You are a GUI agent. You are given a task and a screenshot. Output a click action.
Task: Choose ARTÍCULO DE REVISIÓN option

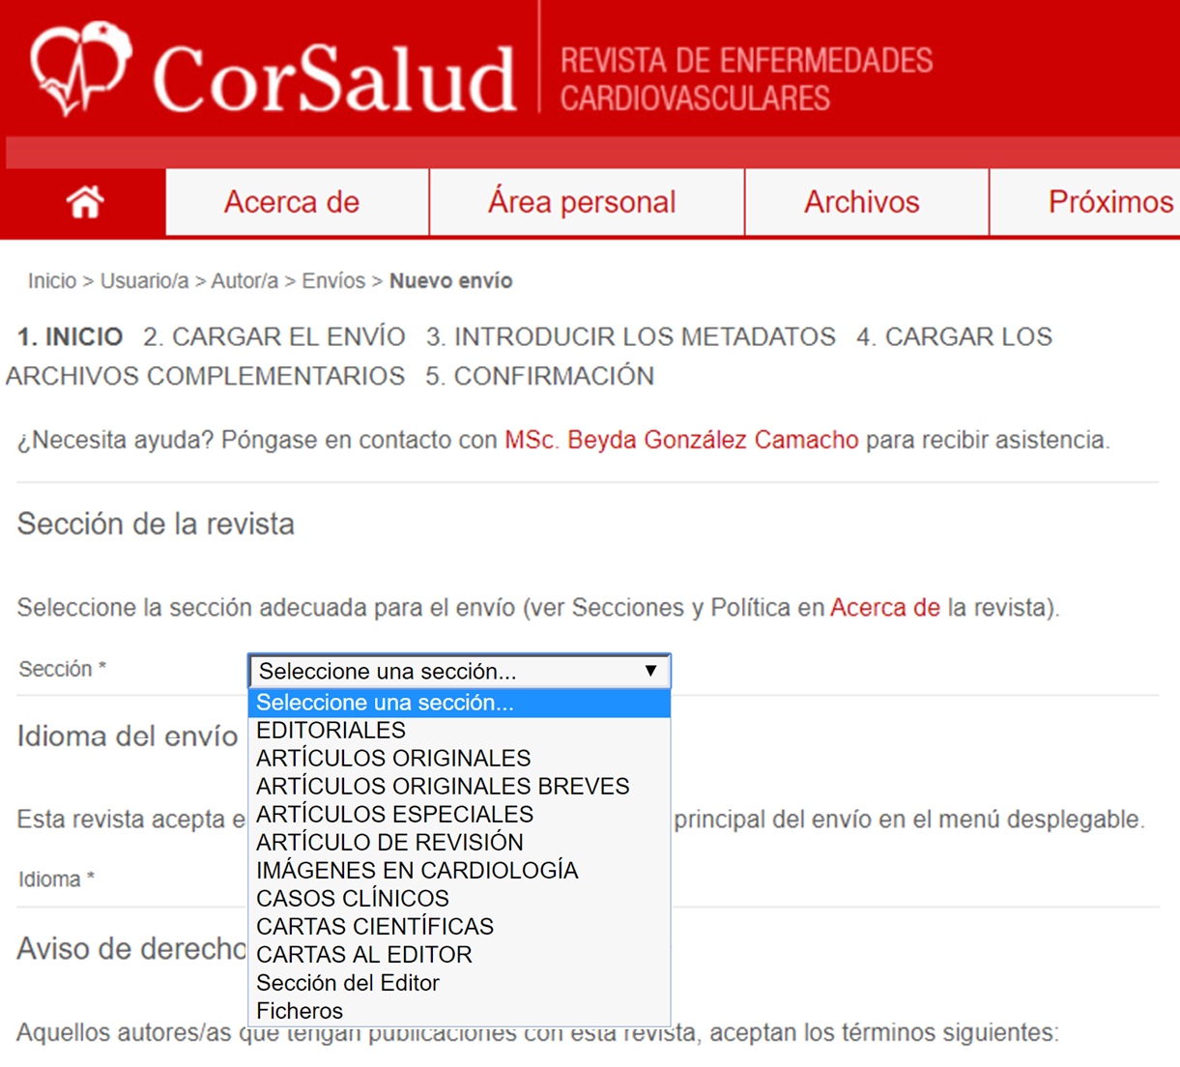tap(389, 843)
